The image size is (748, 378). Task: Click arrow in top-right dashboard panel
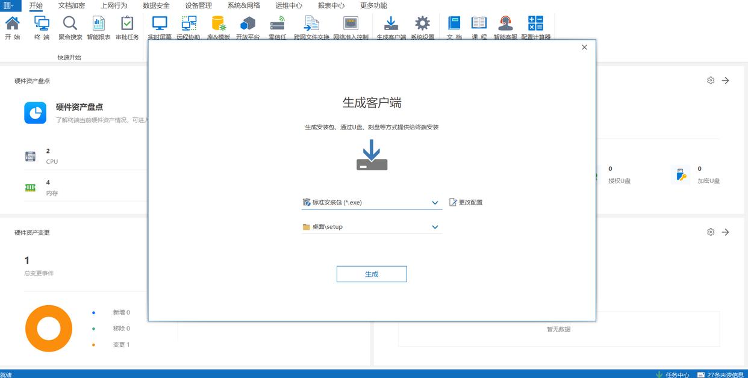[x=726, y=81]
